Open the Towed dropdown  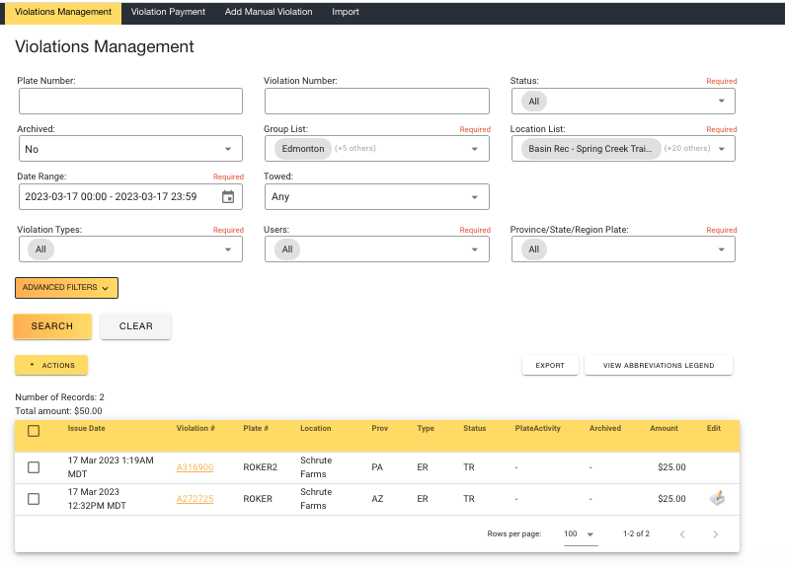(376, 196)
